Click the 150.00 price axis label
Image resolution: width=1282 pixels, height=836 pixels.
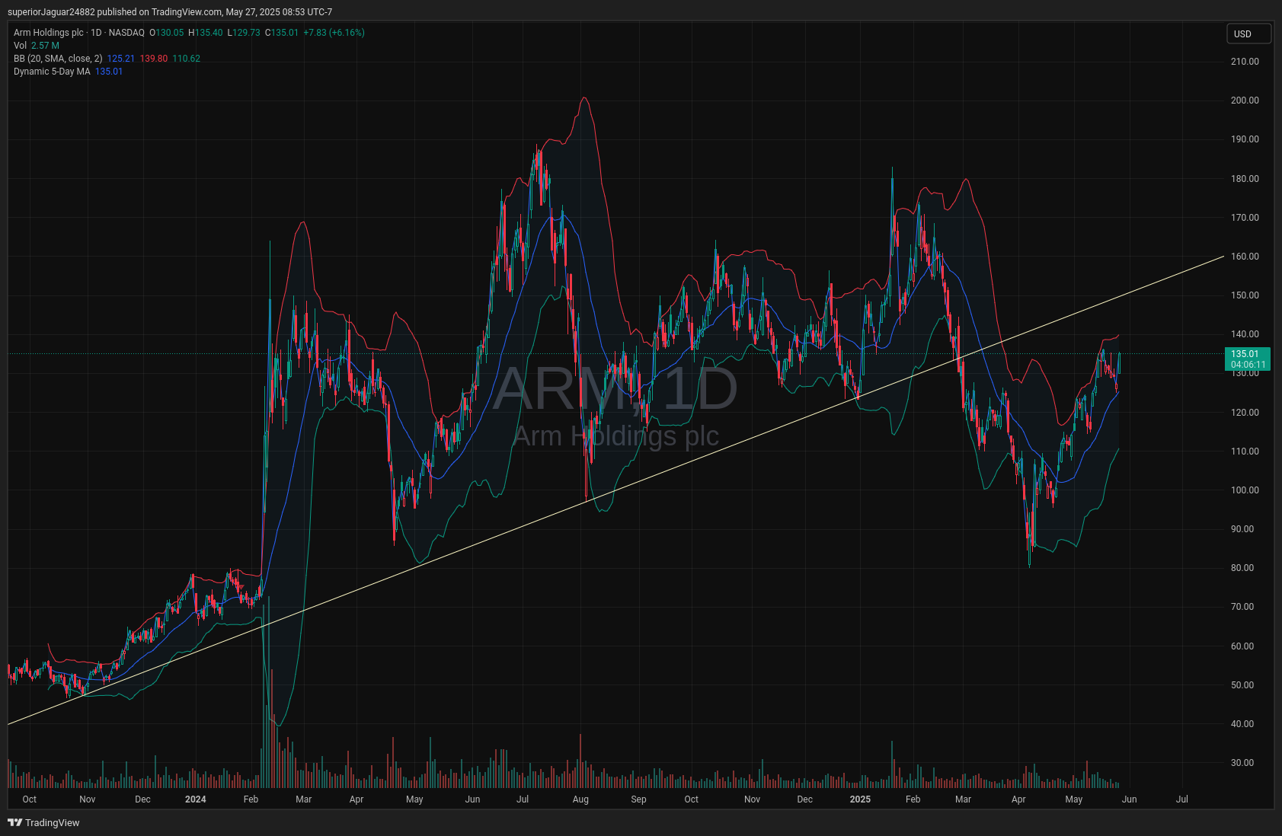(x=1245, y=295)
